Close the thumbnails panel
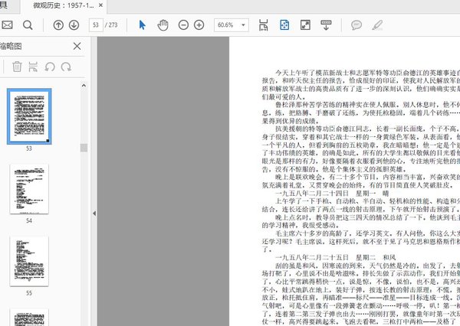 77,46
